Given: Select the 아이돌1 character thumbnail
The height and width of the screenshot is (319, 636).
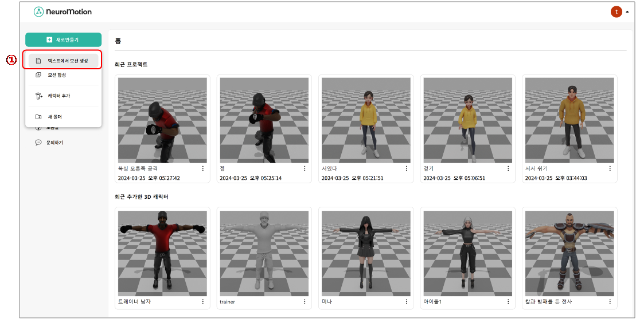Looking at the screenshot, I should tap(467, 253).
